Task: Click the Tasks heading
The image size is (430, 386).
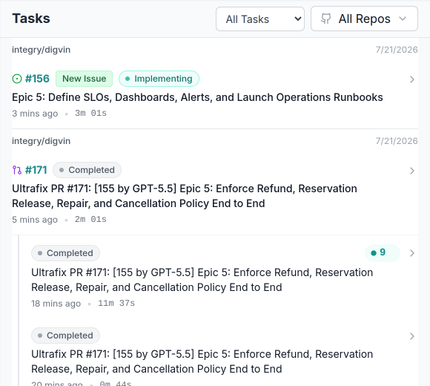Action: click(31, 19)
